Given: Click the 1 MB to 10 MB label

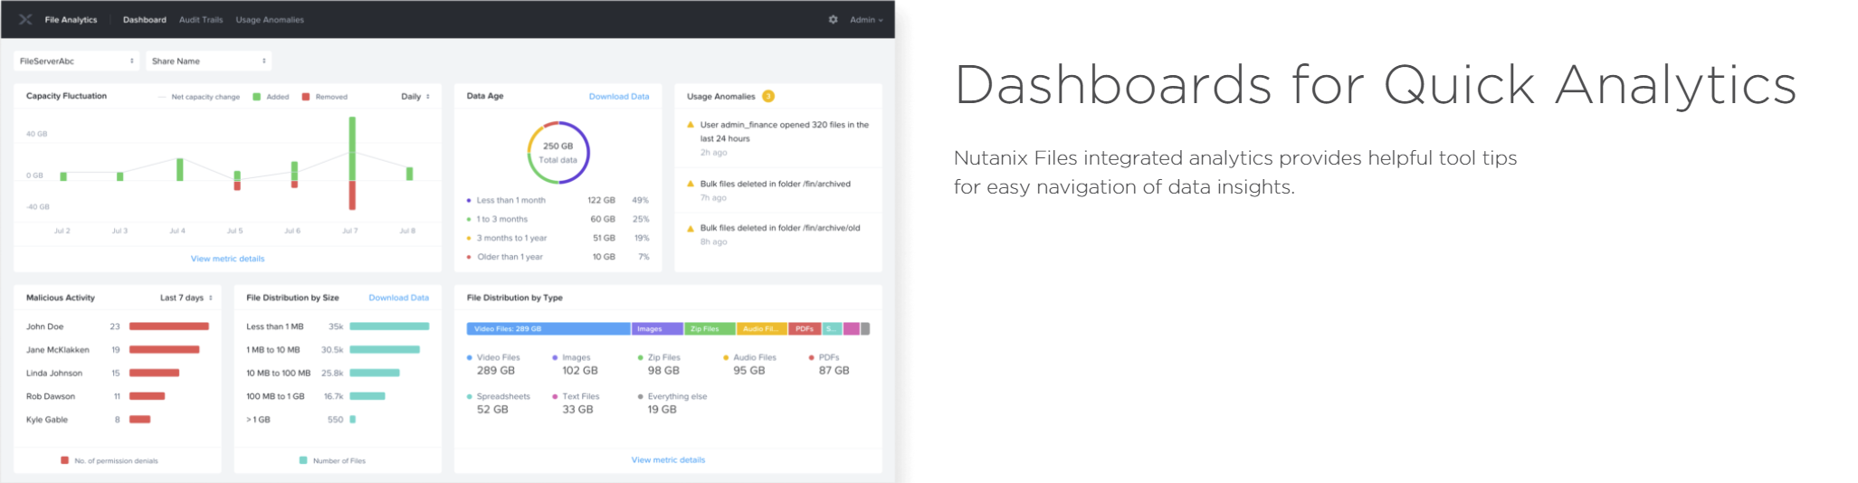Looking at the screenshot, I should 273,350.
